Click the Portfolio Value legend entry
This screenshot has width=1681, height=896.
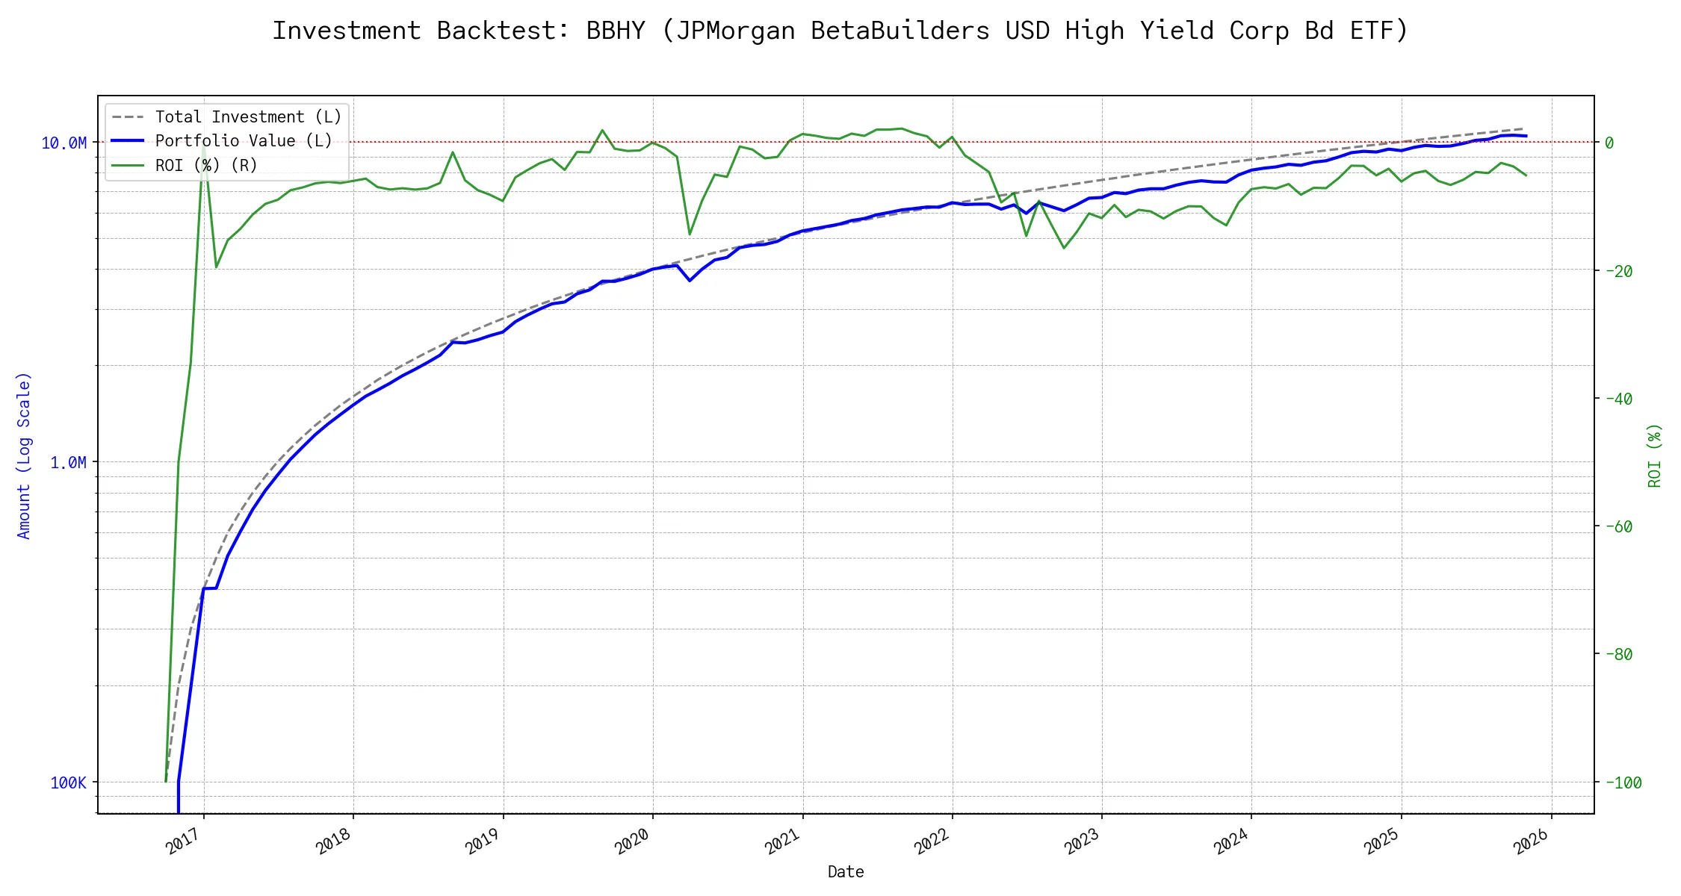244,141
